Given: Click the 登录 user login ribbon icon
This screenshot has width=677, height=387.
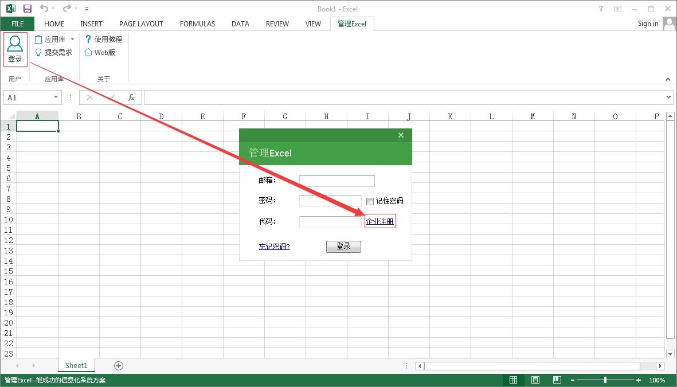Looking at the screenshot, I should tap(15, 49).
